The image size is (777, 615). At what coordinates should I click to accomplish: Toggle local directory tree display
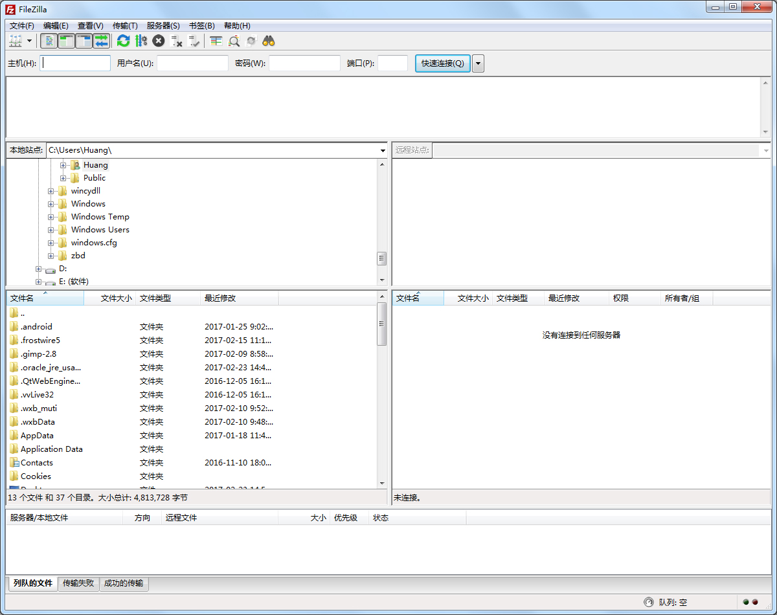click(66, 41)
